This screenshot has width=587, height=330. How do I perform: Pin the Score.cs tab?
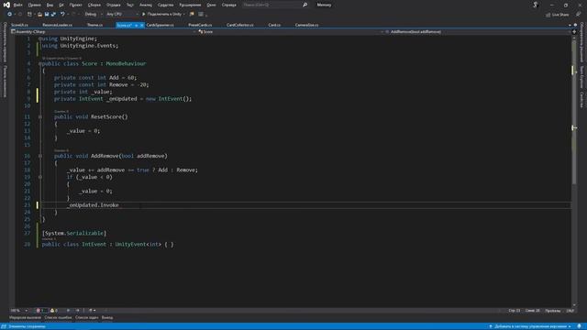(137, 25)
